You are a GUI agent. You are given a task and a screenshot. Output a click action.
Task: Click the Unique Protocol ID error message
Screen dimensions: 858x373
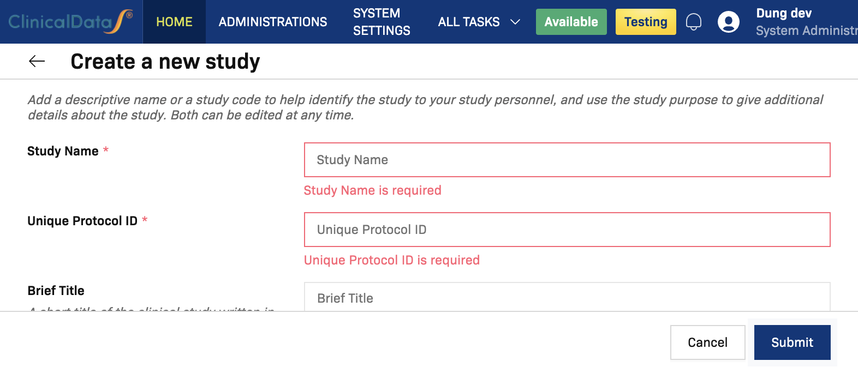click(x=392, y=260)
